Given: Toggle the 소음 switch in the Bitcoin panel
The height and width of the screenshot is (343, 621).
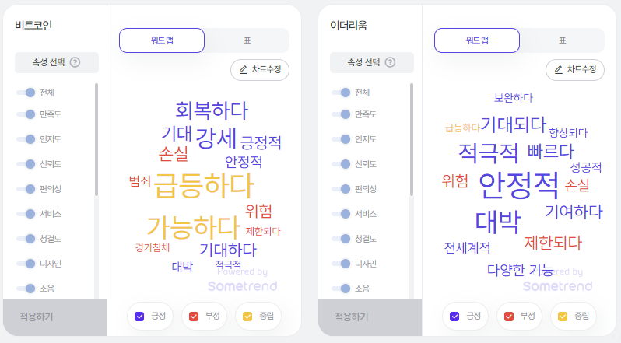Looking at the screenshot, I should tap(26, 289).
